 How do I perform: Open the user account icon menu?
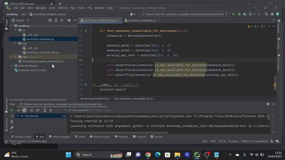[x=133, y=14]
